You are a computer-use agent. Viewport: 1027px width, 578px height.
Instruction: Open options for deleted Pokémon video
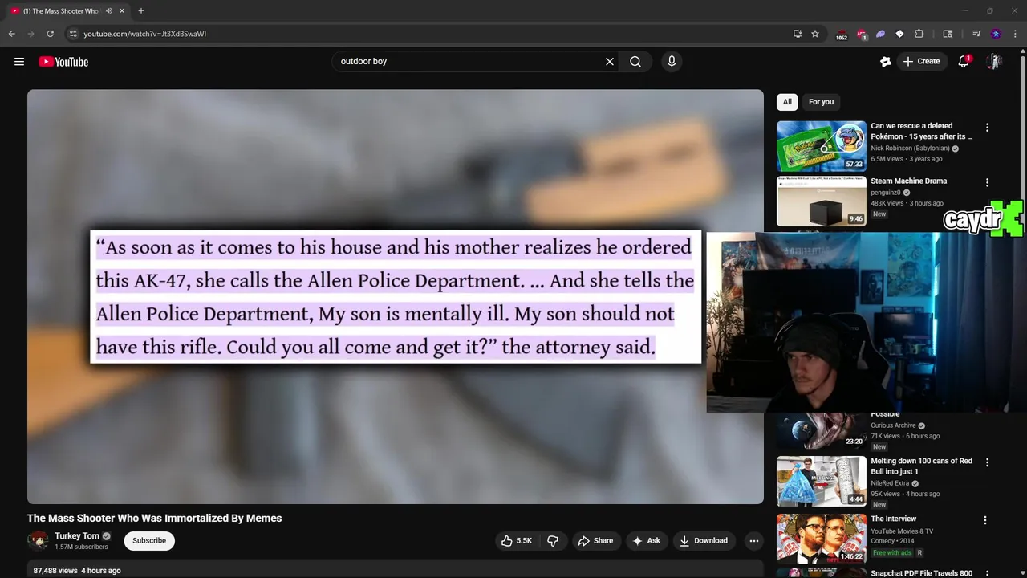pyautogui.click(x=987, y=128)
